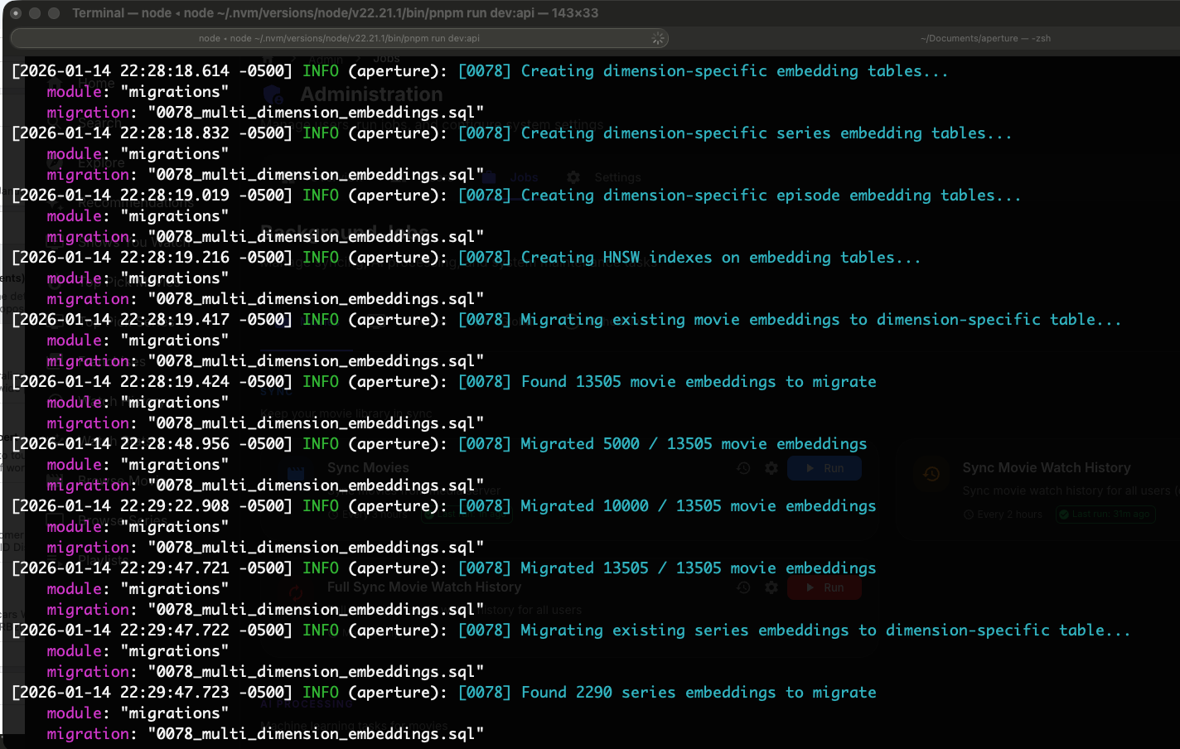Click the Sync Movie Watch History clock icon
Screen dimensions: 1180x749
coord(931,474)
